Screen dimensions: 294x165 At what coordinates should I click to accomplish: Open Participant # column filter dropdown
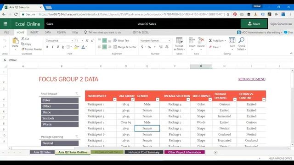(115, 99)
